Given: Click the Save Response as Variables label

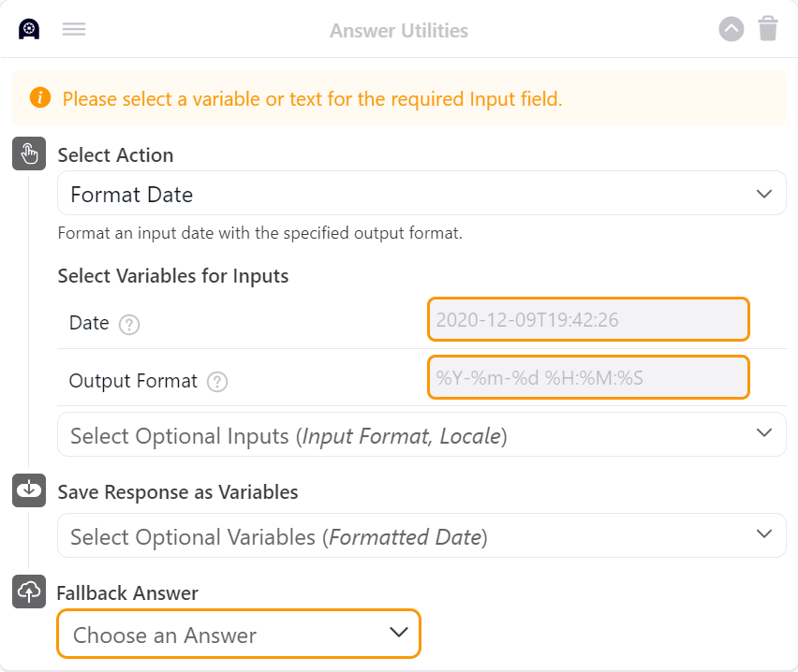Looking at the screenshot, I should (x=178, y=491).
